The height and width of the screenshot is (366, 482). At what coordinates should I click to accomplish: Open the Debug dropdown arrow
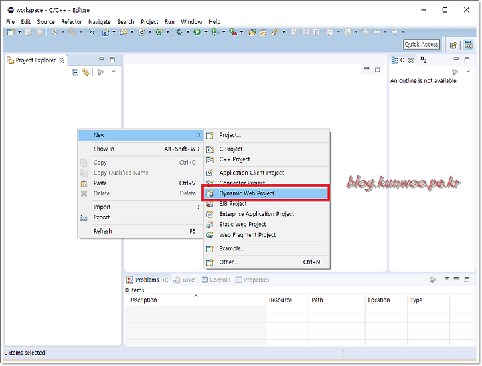(x=188, y=31)
